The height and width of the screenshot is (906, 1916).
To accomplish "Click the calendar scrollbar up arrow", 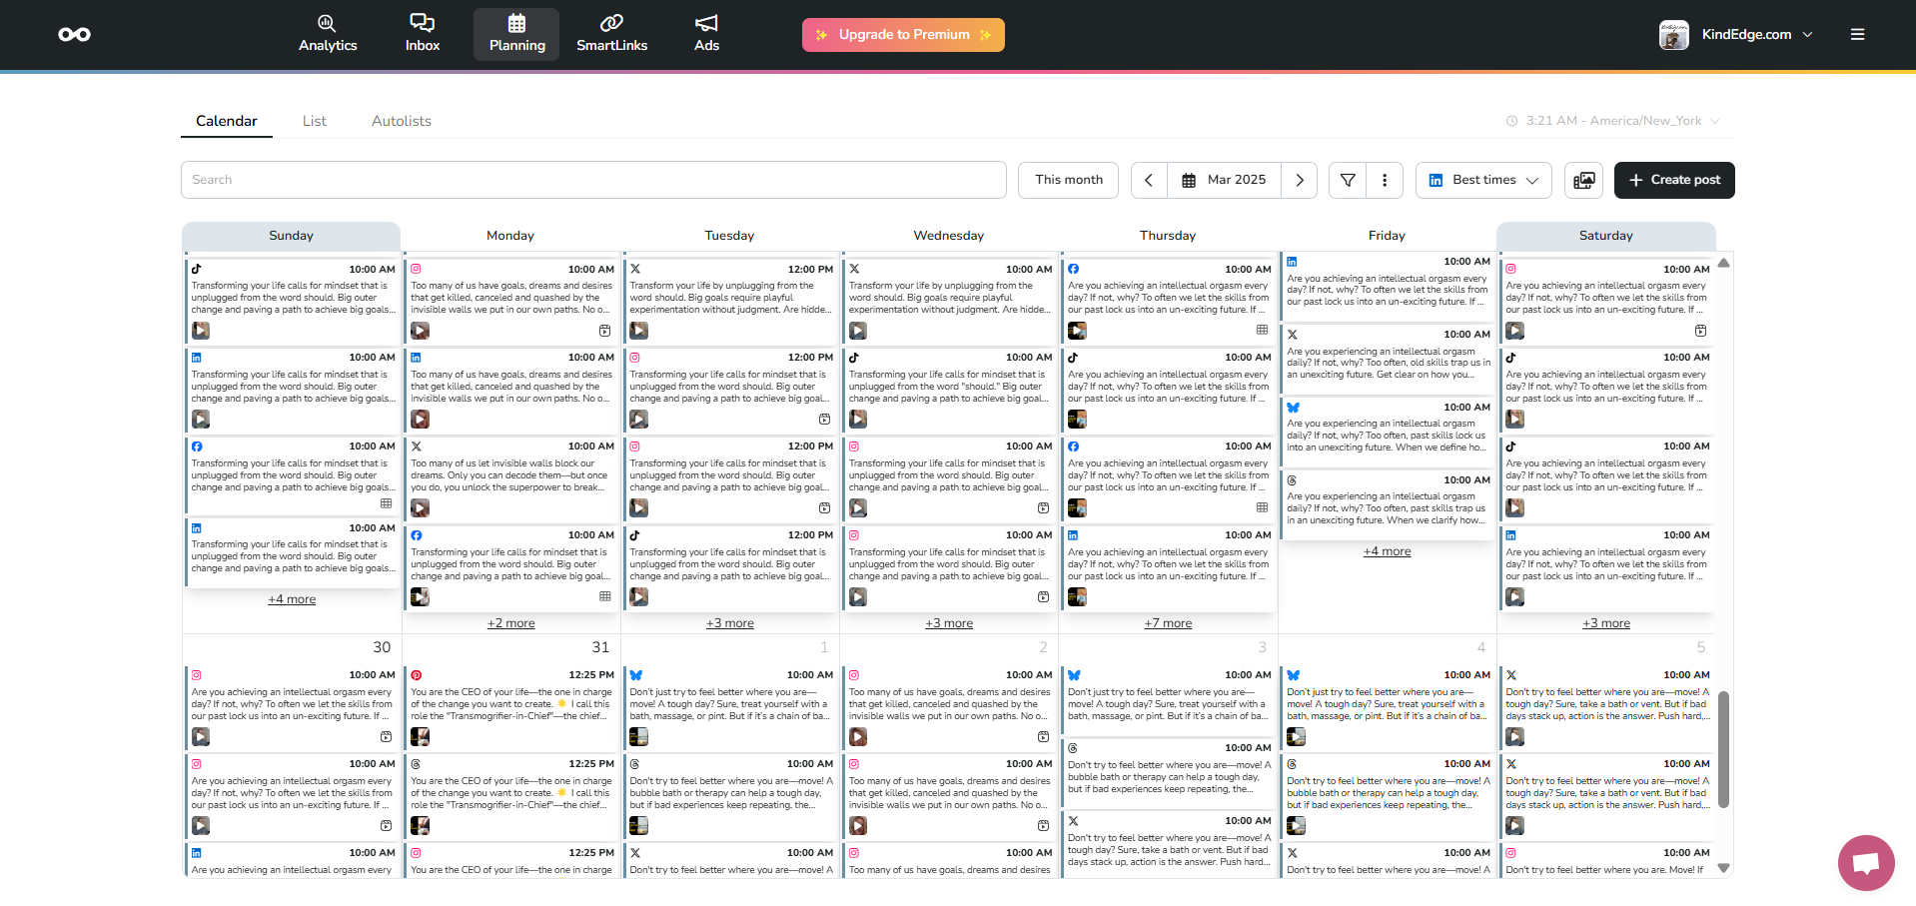I will [1723, 264].
